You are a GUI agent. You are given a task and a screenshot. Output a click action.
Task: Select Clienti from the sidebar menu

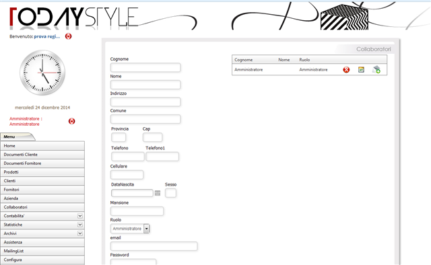point(42,181)
